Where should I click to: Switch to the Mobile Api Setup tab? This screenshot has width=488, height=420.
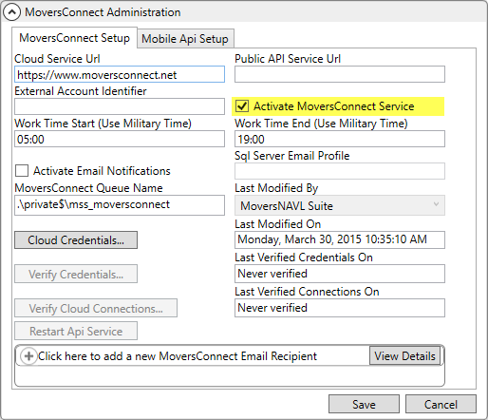(185, 39)
